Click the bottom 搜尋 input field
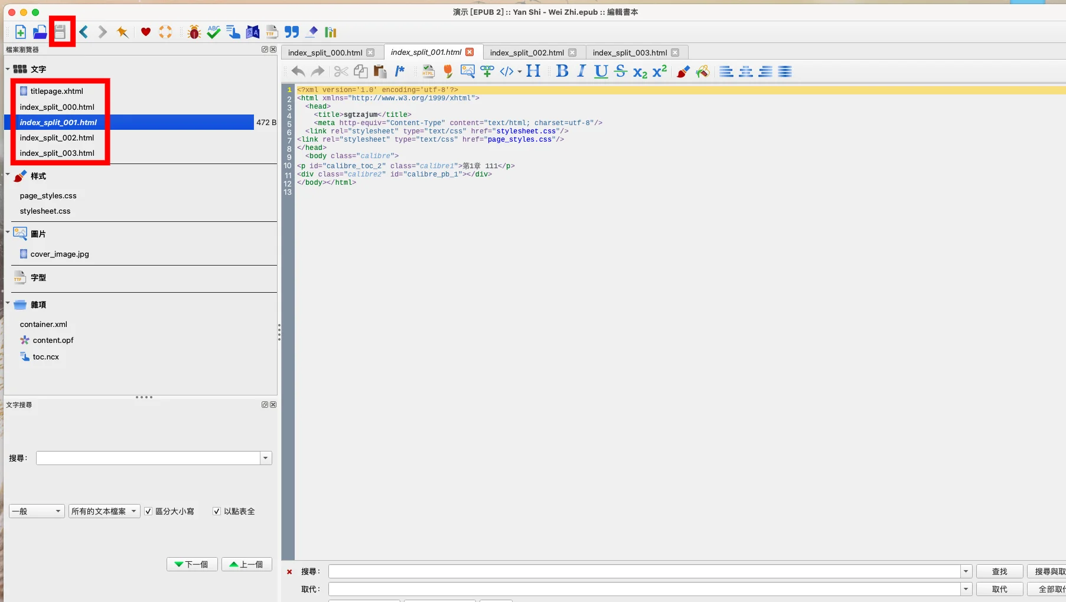This screenshot has width=1066, height=602. [x=644, y=571]
